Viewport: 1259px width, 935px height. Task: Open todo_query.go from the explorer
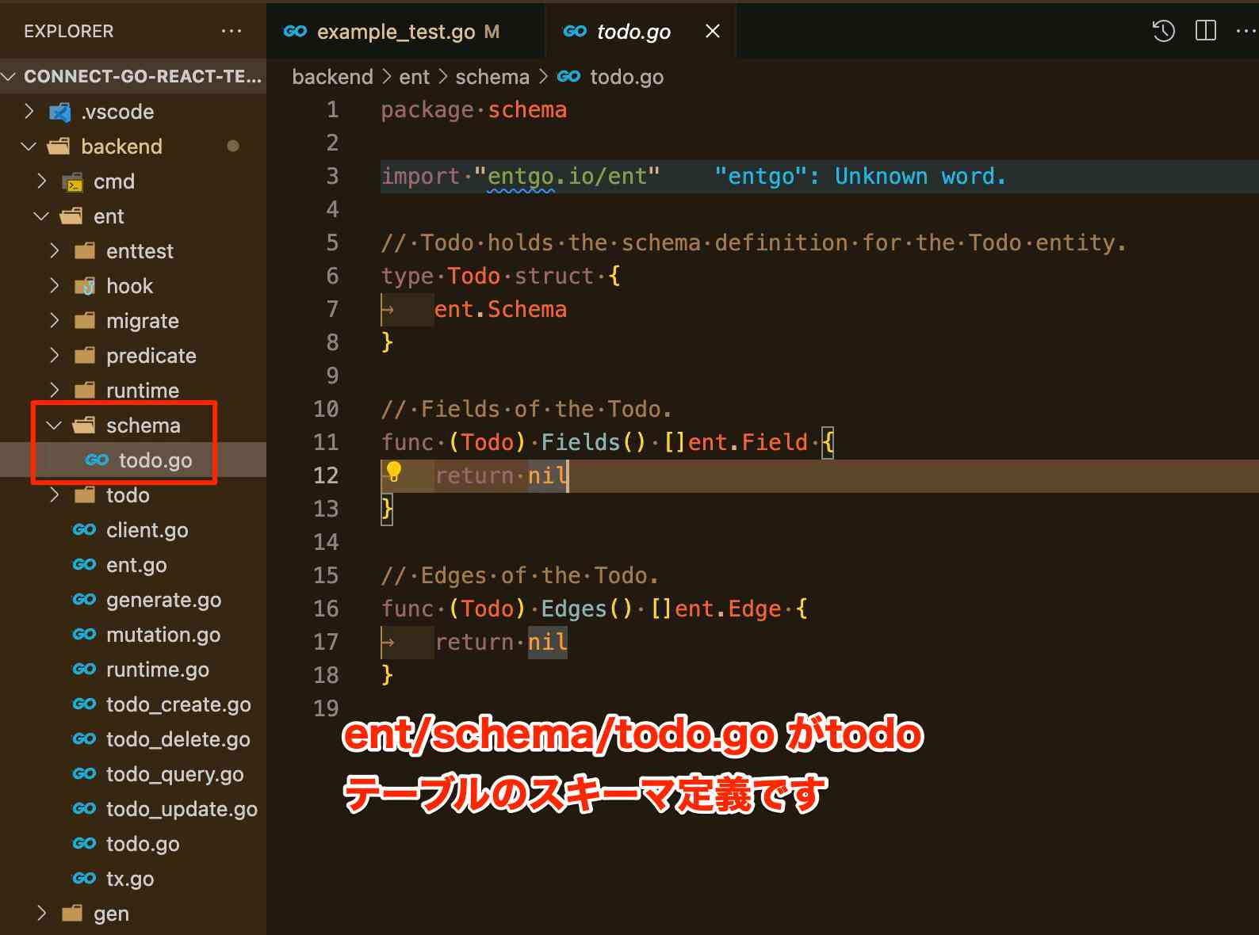click(x=174, y=774)
